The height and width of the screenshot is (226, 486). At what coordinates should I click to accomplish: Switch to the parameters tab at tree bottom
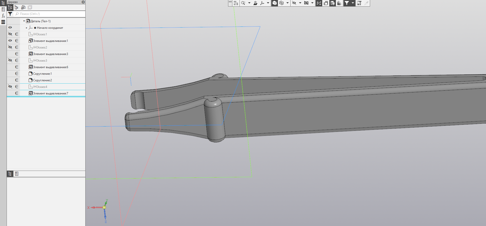click(17, 174)
